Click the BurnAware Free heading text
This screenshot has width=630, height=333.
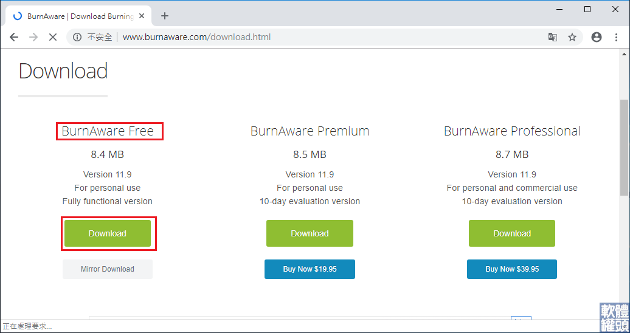(x=108, y=131)
